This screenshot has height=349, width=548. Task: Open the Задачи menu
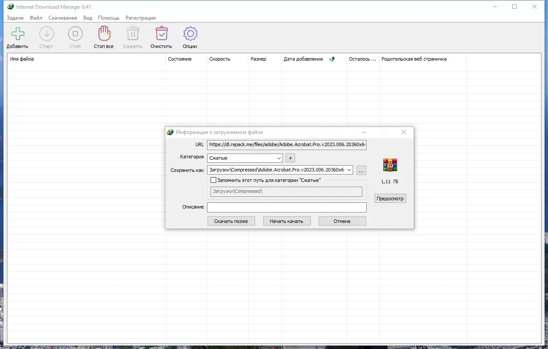15,18
